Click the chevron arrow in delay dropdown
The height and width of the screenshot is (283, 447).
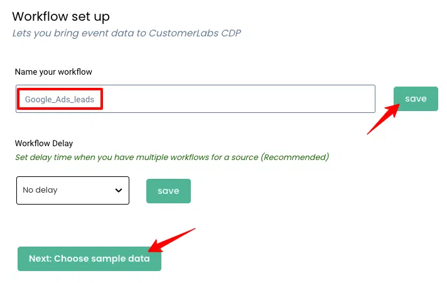[119, 191]
